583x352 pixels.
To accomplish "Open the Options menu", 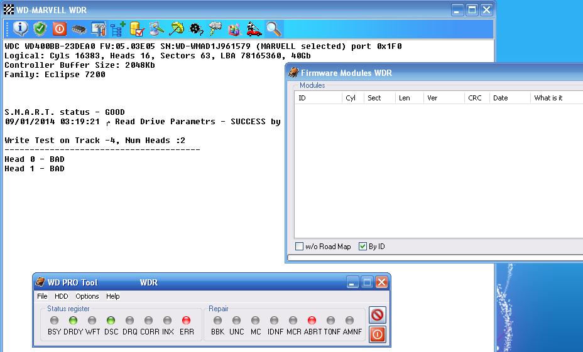I will pyautogui.click(x=87, y=296).
